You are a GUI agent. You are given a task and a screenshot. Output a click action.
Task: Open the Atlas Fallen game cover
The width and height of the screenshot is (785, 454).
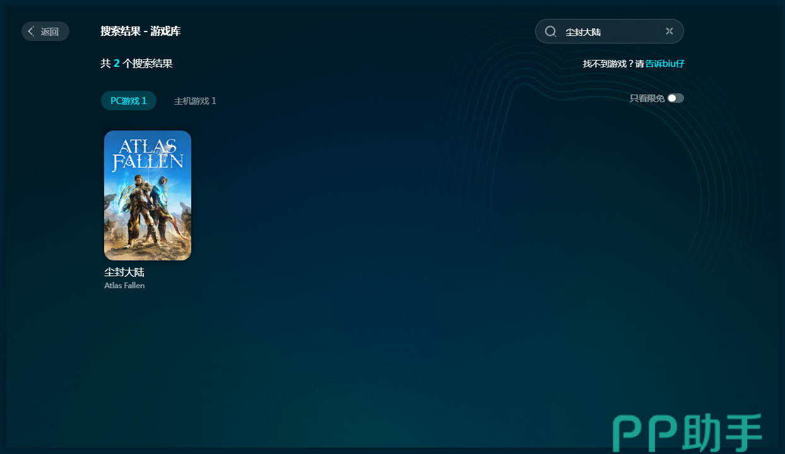coord(148,195)
